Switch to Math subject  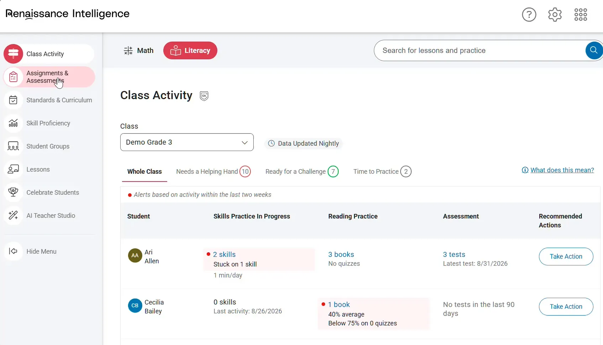pos(138,50)
